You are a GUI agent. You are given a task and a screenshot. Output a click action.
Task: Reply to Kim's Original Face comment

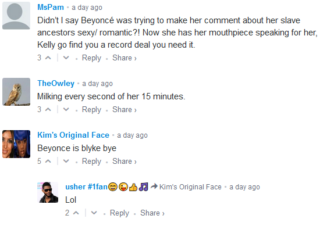pos(91,162)
